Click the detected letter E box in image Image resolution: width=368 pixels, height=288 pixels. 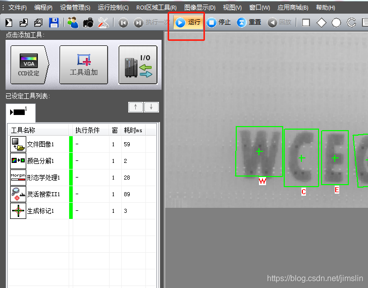[x=335, y=158]
